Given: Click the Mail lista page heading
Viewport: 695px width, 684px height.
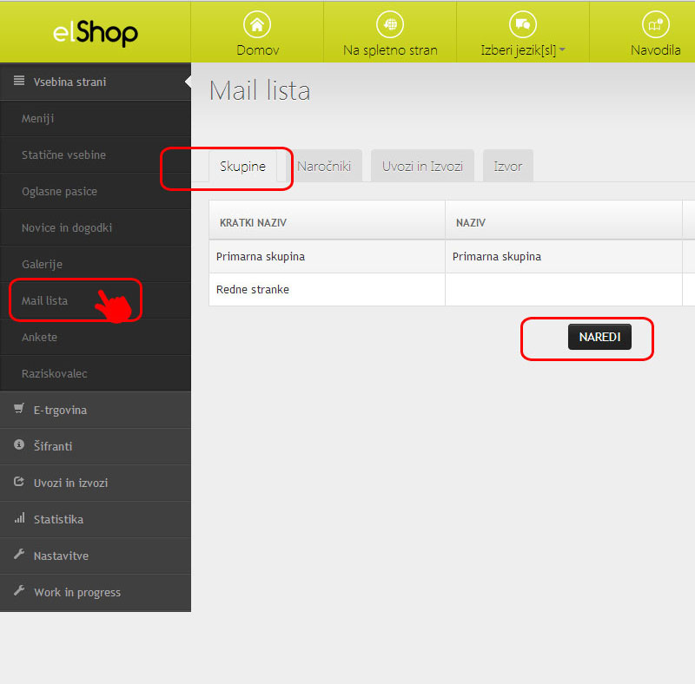Looking at the screenshot, I should click(260, 90).
